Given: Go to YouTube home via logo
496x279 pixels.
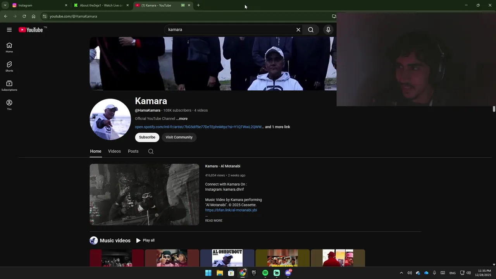Looking at the screenshot, I should click(31, 30).
